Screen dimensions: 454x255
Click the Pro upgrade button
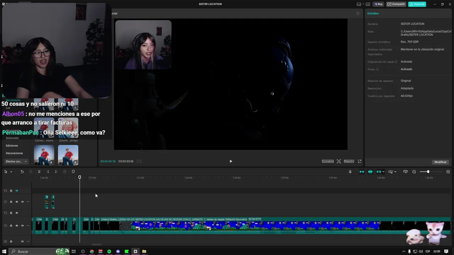(x=379, y=4)
